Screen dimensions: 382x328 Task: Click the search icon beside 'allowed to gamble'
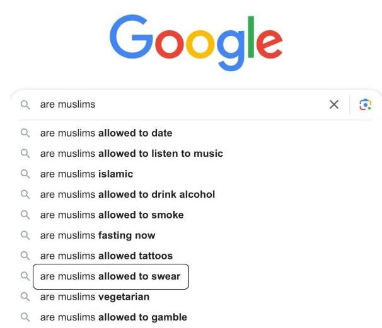coord(25,317)
